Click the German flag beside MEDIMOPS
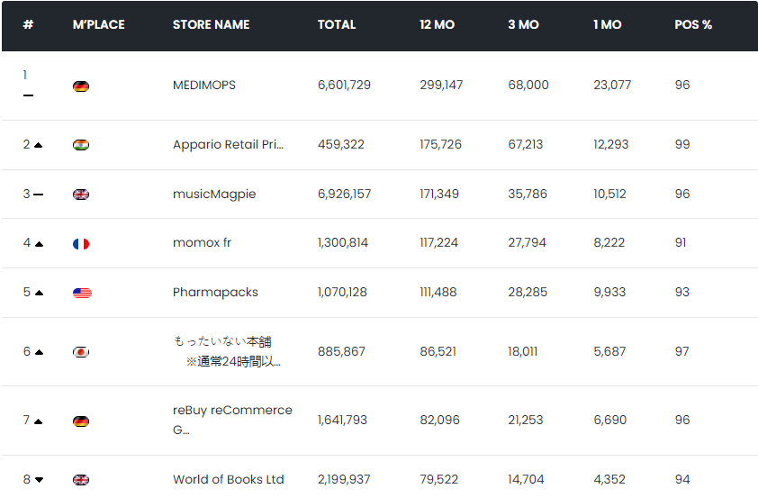 click(x=81, y=86)
